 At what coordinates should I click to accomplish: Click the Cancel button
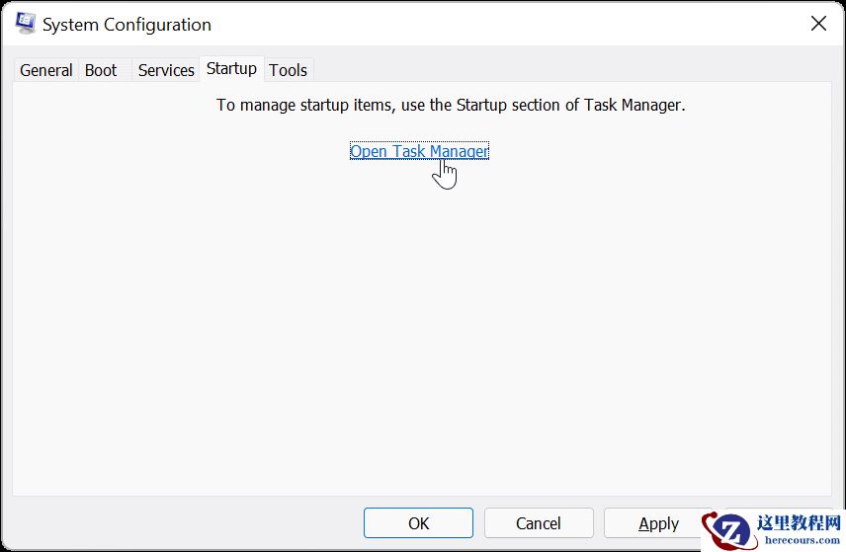[539, 523]
